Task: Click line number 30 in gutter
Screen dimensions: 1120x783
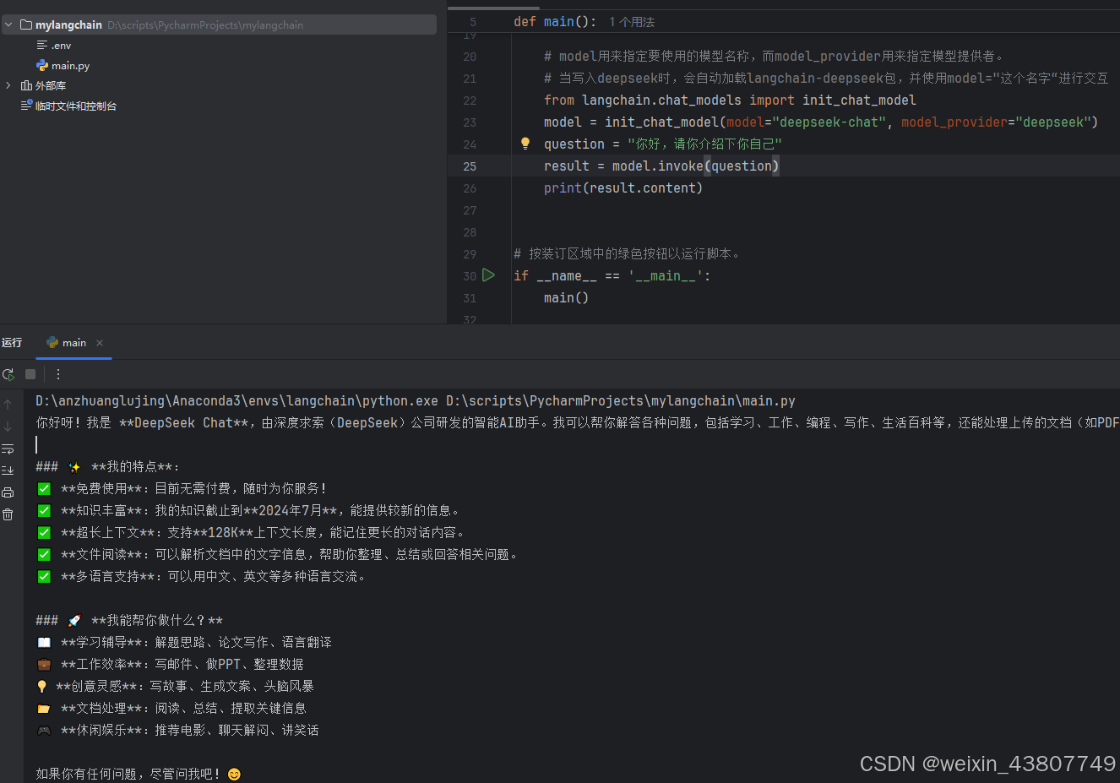Action: click(x=470, y=276)
